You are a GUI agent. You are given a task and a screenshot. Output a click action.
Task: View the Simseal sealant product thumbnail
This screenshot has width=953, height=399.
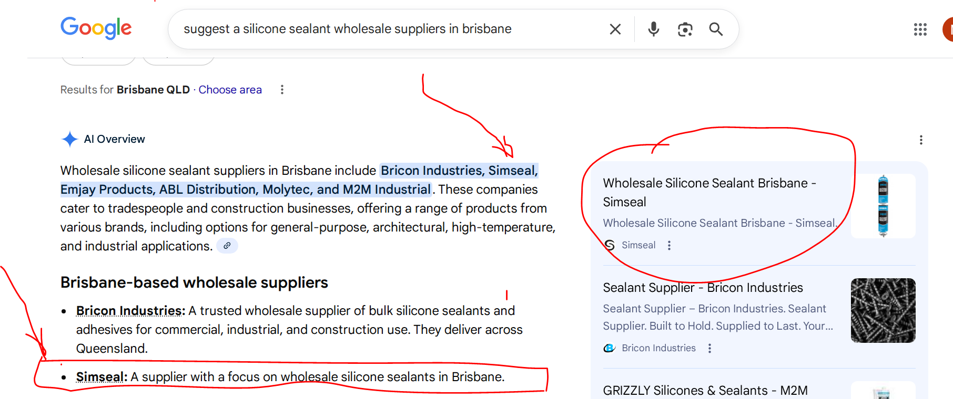click(x=883, y=205)
